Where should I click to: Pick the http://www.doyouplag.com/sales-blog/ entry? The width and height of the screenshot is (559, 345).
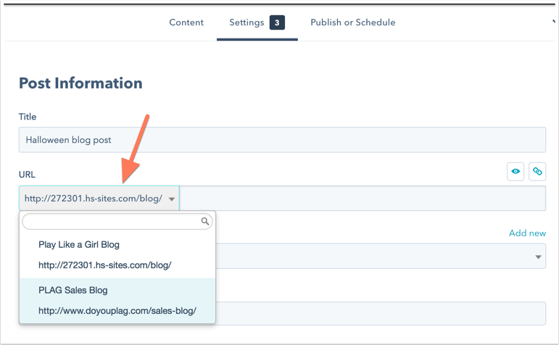[117, 311]
